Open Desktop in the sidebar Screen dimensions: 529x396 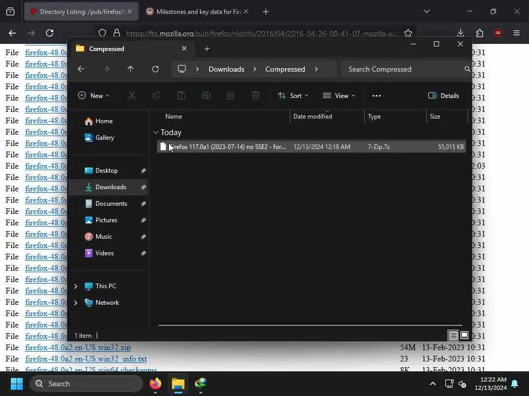(108, 170)
